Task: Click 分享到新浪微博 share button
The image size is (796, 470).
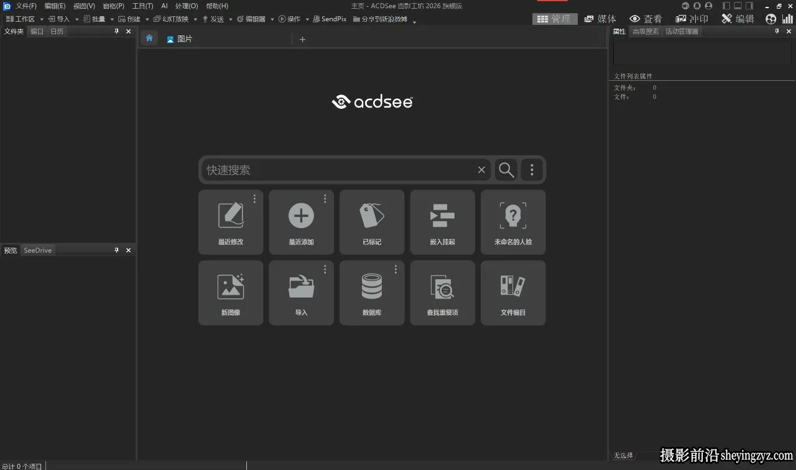Action: pos(380,19)
